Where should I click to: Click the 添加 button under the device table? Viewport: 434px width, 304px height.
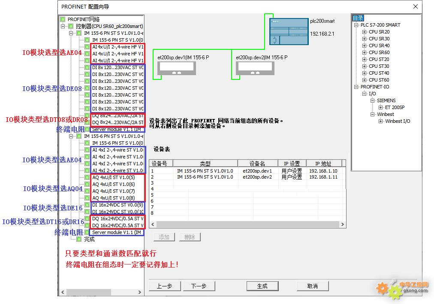click(164, 237)
